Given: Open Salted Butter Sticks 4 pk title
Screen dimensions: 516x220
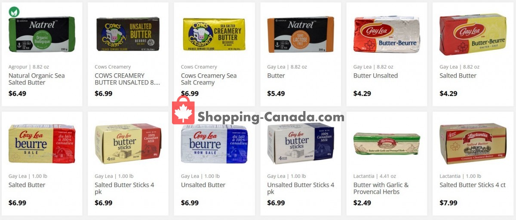Looking at the screenshot, I should (124, 188).
